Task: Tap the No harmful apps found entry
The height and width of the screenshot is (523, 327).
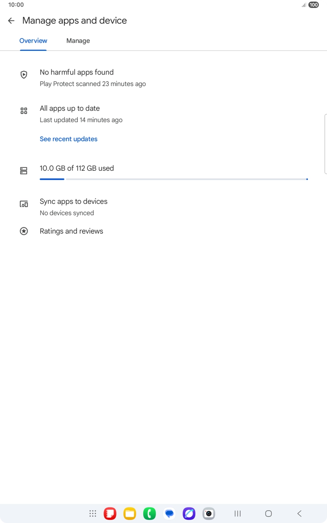Action: point(76,72)
